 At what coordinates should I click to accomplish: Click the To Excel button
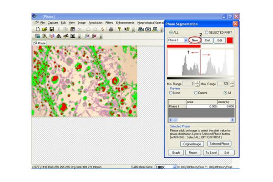[211, 152]
